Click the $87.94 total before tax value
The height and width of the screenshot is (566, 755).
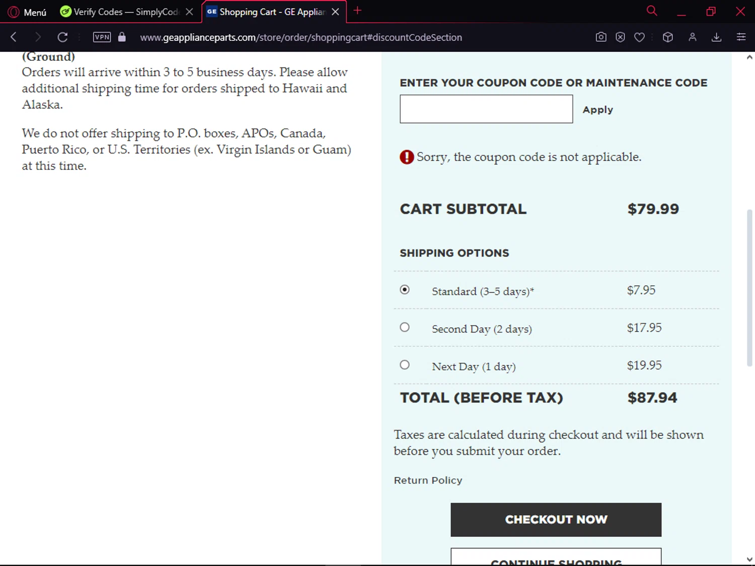point(652,397)
